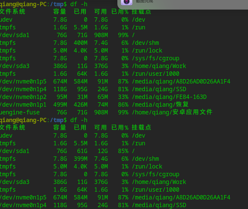The image size is (248, 209).
Task: Click the 65M available value
Action: coord(103,97)
